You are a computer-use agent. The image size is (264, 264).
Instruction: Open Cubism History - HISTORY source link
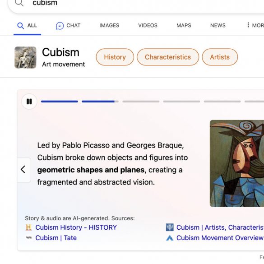coord(76,227)
